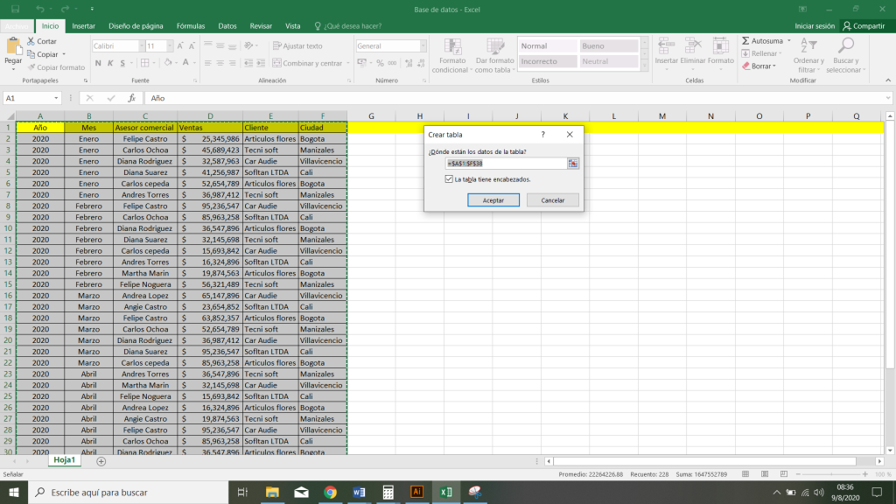This screenshot has height=504, width=896.
Task: Open the font size dropdown
Action: [x=170, y=45]
